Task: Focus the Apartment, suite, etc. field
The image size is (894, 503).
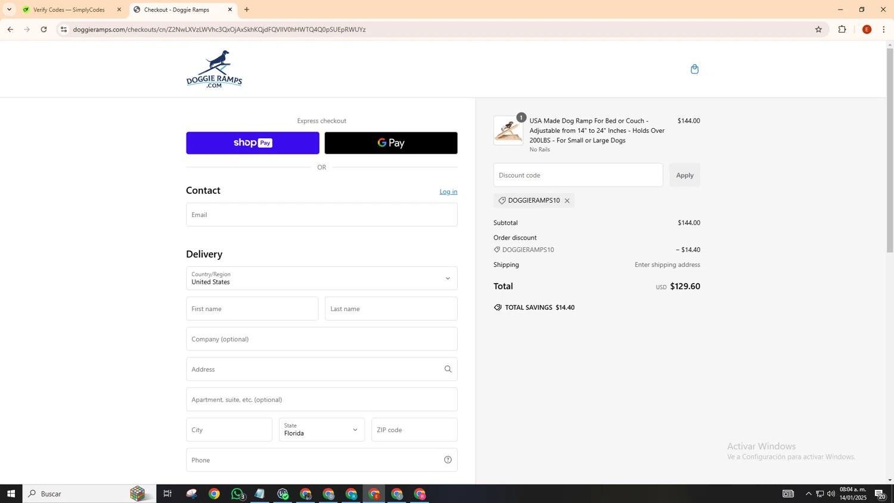Action: pos(322,399)
